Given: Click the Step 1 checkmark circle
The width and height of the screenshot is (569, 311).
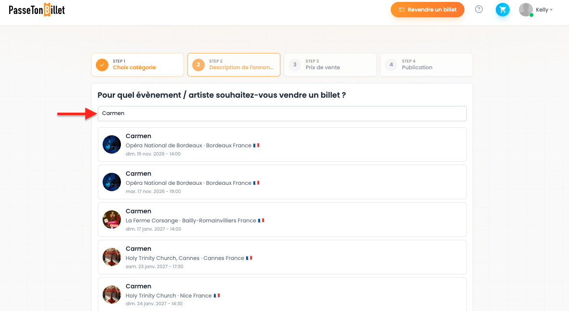Looking at the screenshot, I should pyautogui.click(x=102, y=65).
